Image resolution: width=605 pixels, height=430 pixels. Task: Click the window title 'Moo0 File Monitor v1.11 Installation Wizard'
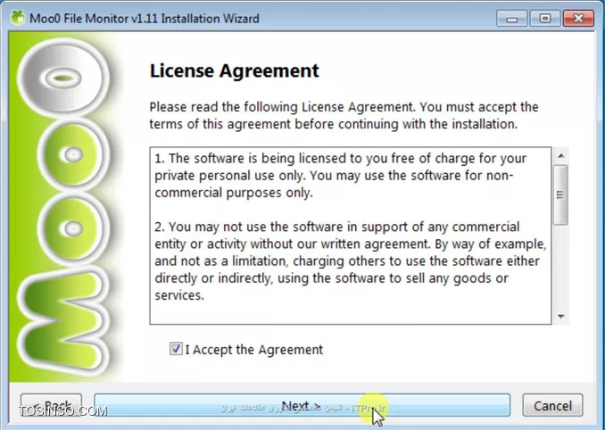145,19
